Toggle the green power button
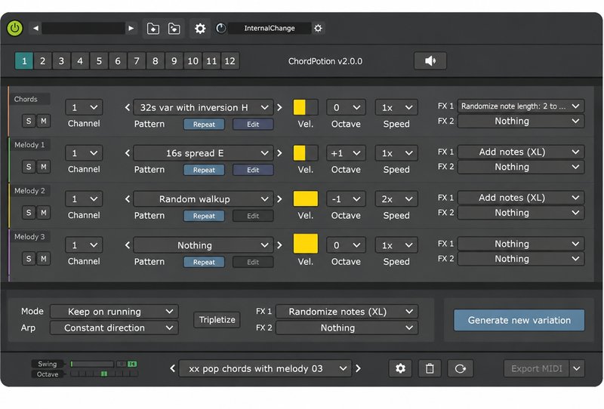The height and width of the screenshot is (409, 604). tap(15, 28)
